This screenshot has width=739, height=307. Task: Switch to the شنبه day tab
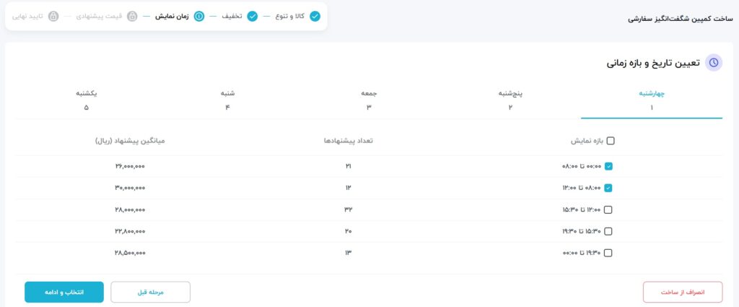click(227, 100)
